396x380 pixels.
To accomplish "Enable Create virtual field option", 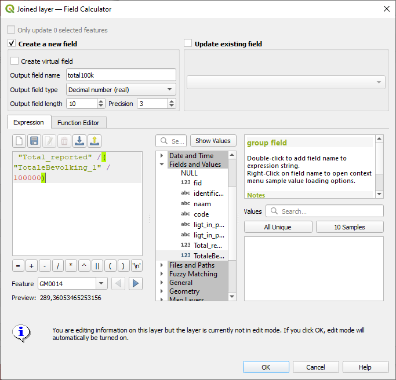I will coord(14,61).
